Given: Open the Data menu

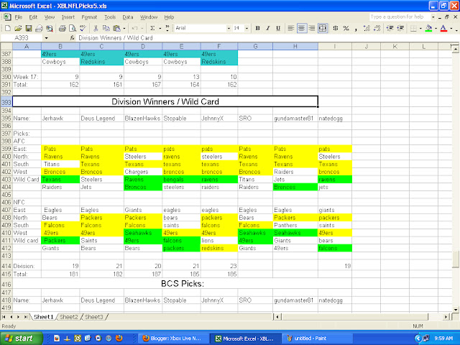Looking at the screenshot, I should point(128,17).
